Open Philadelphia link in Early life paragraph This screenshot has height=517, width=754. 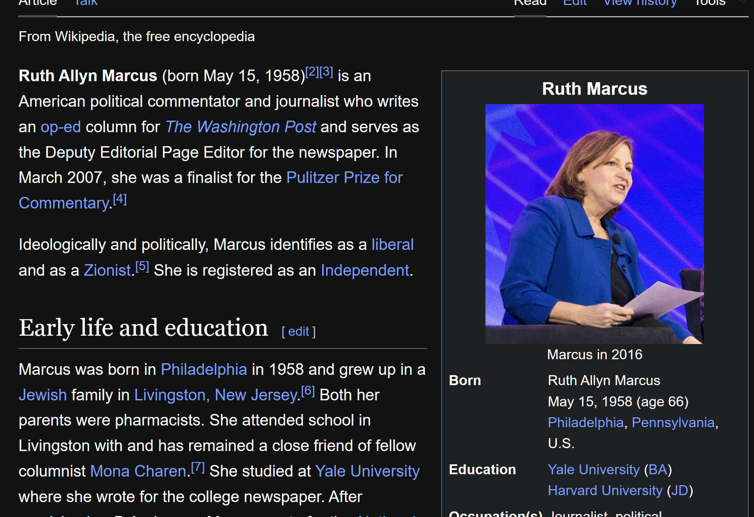(x=204, y=370)
